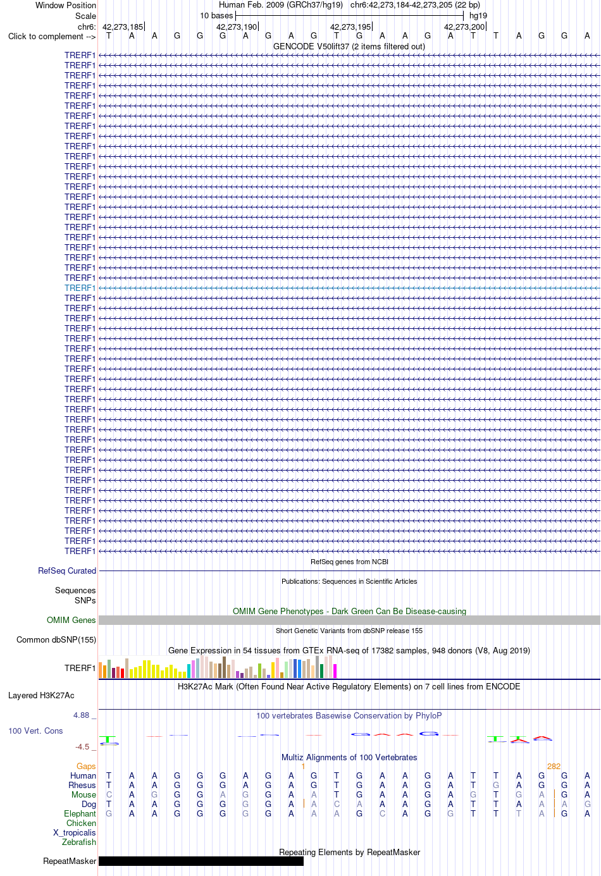
Task: Click the TRERF1 label beside the GTEx chart
Action: click(80, 668)
